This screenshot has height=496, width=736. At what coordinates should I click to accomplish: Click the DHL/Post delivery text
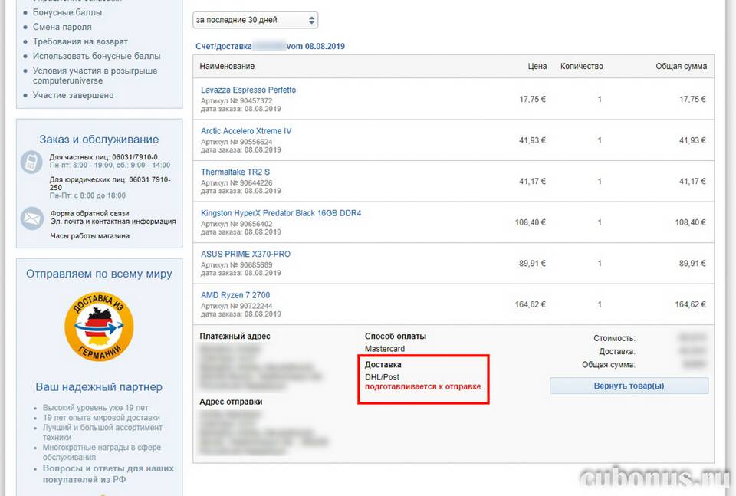tap(382, 377)
